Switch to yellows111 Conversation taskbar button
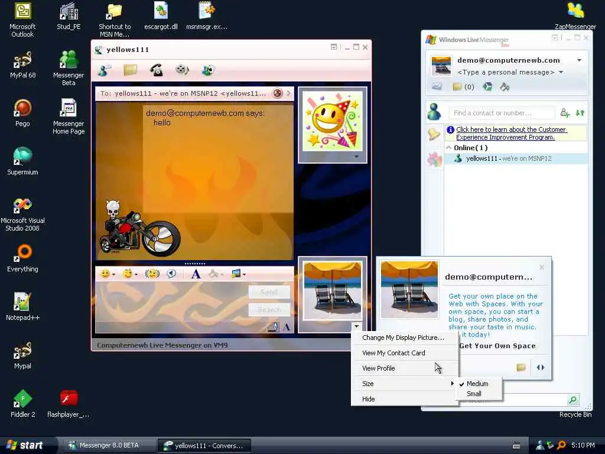605x454 pixels. pyautogui.click(x=205, y=446)
